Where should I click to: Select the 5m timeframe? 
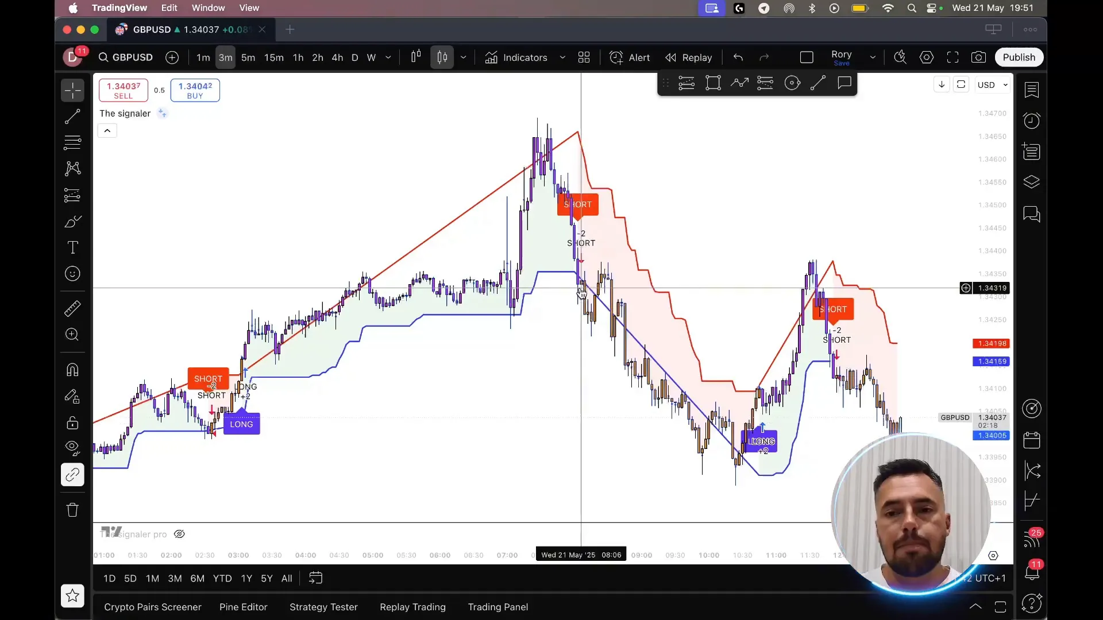tap(248, 57)
